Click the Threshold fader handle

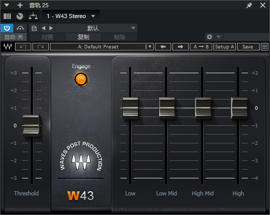[31, 125]
